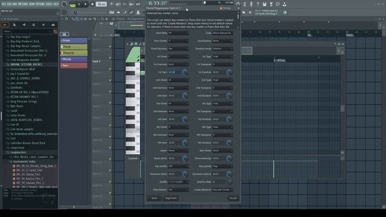
Task: Select the browser All tab icon
Action: click(x=5, y=25)
